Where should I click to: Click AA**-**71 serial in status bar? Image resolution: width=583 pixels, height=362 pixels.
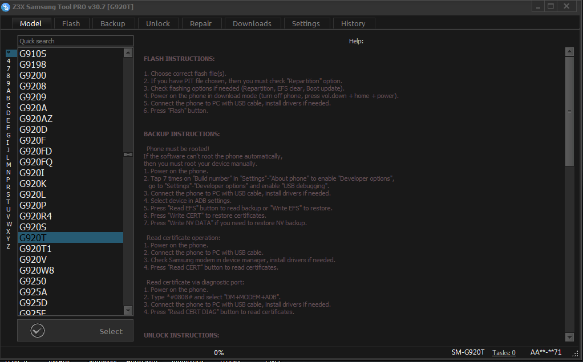point(546,352)
